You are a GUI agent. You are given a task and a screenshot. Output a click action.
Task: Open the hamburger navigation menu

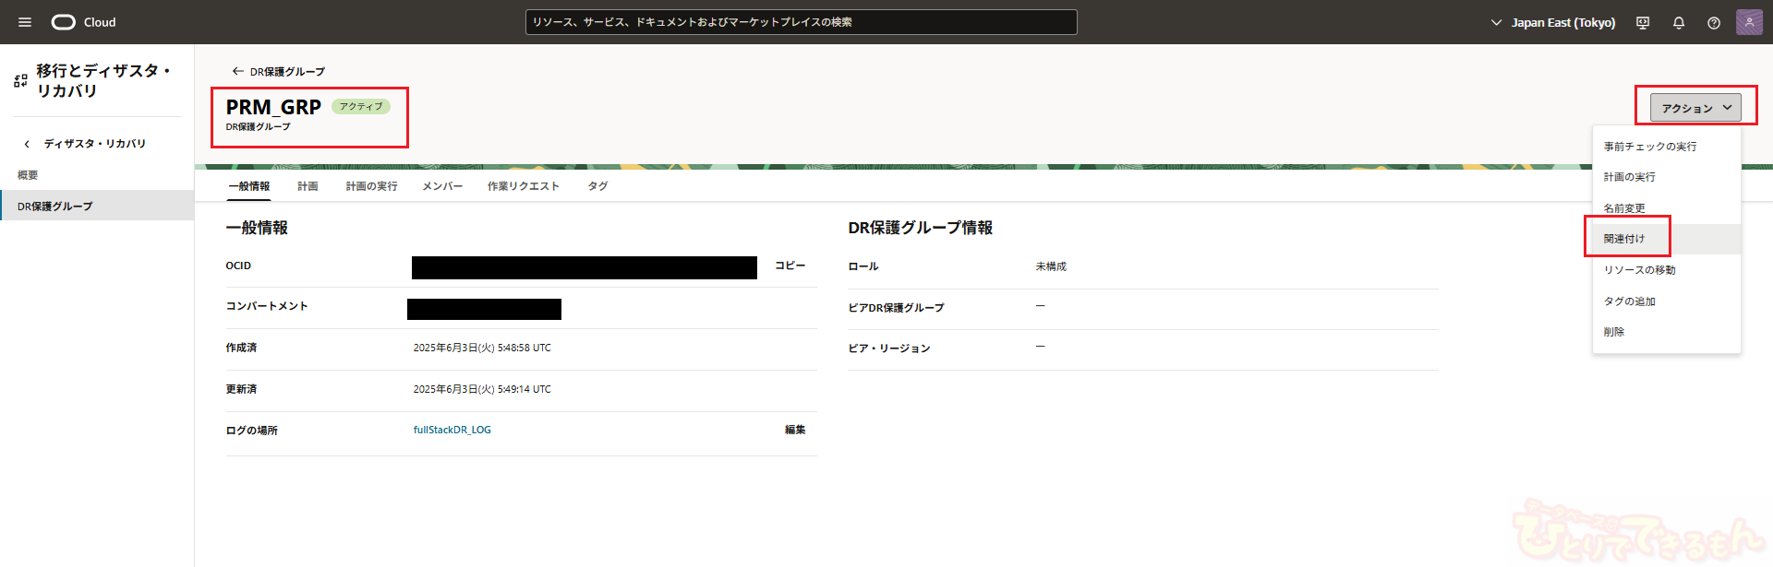tap(25, 22)
